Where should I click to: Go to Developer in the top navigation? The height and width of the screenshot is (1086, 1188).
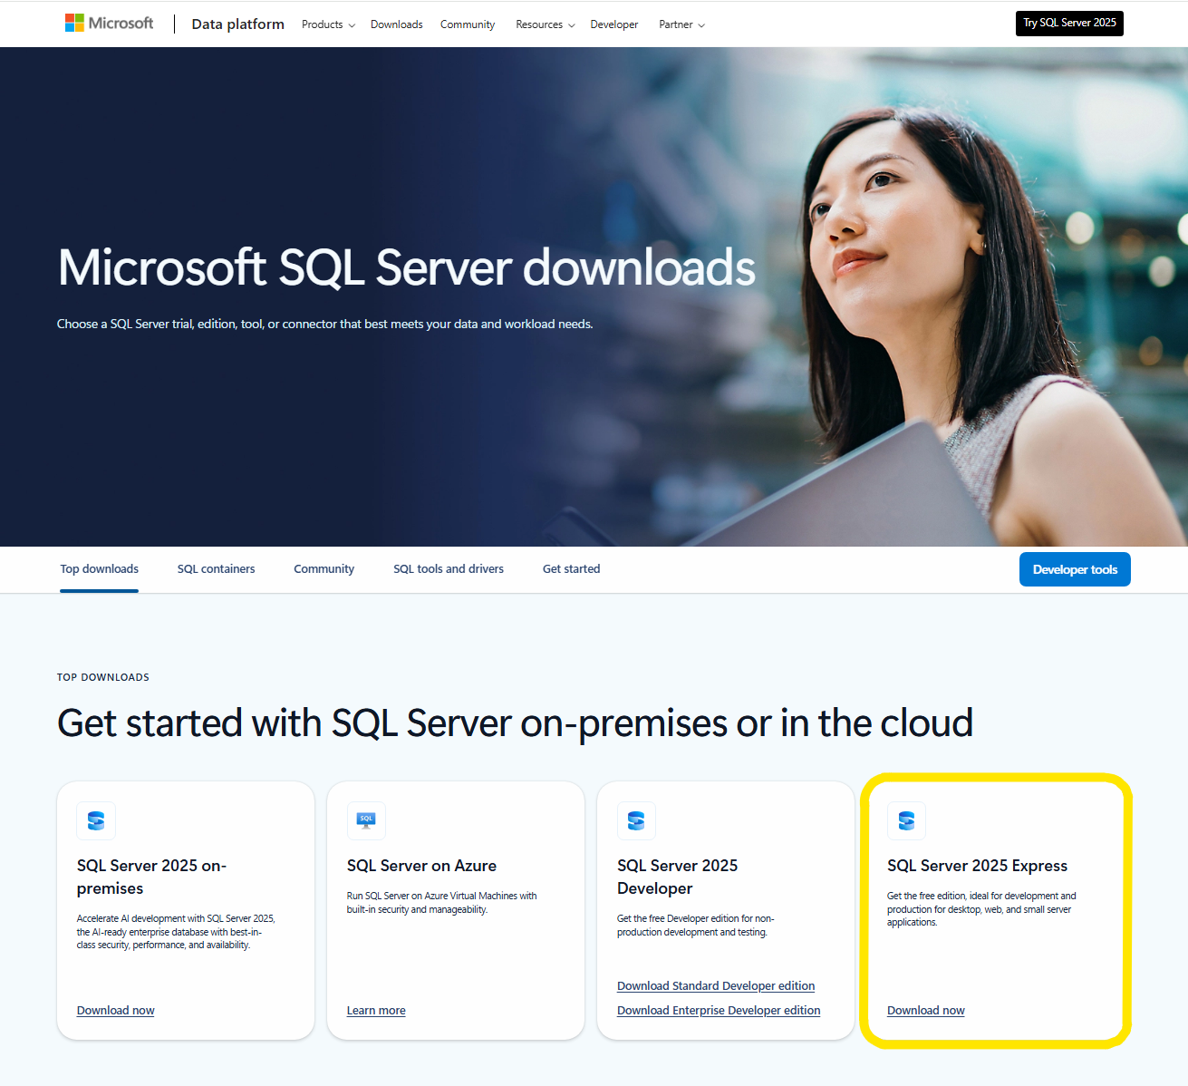613,24
